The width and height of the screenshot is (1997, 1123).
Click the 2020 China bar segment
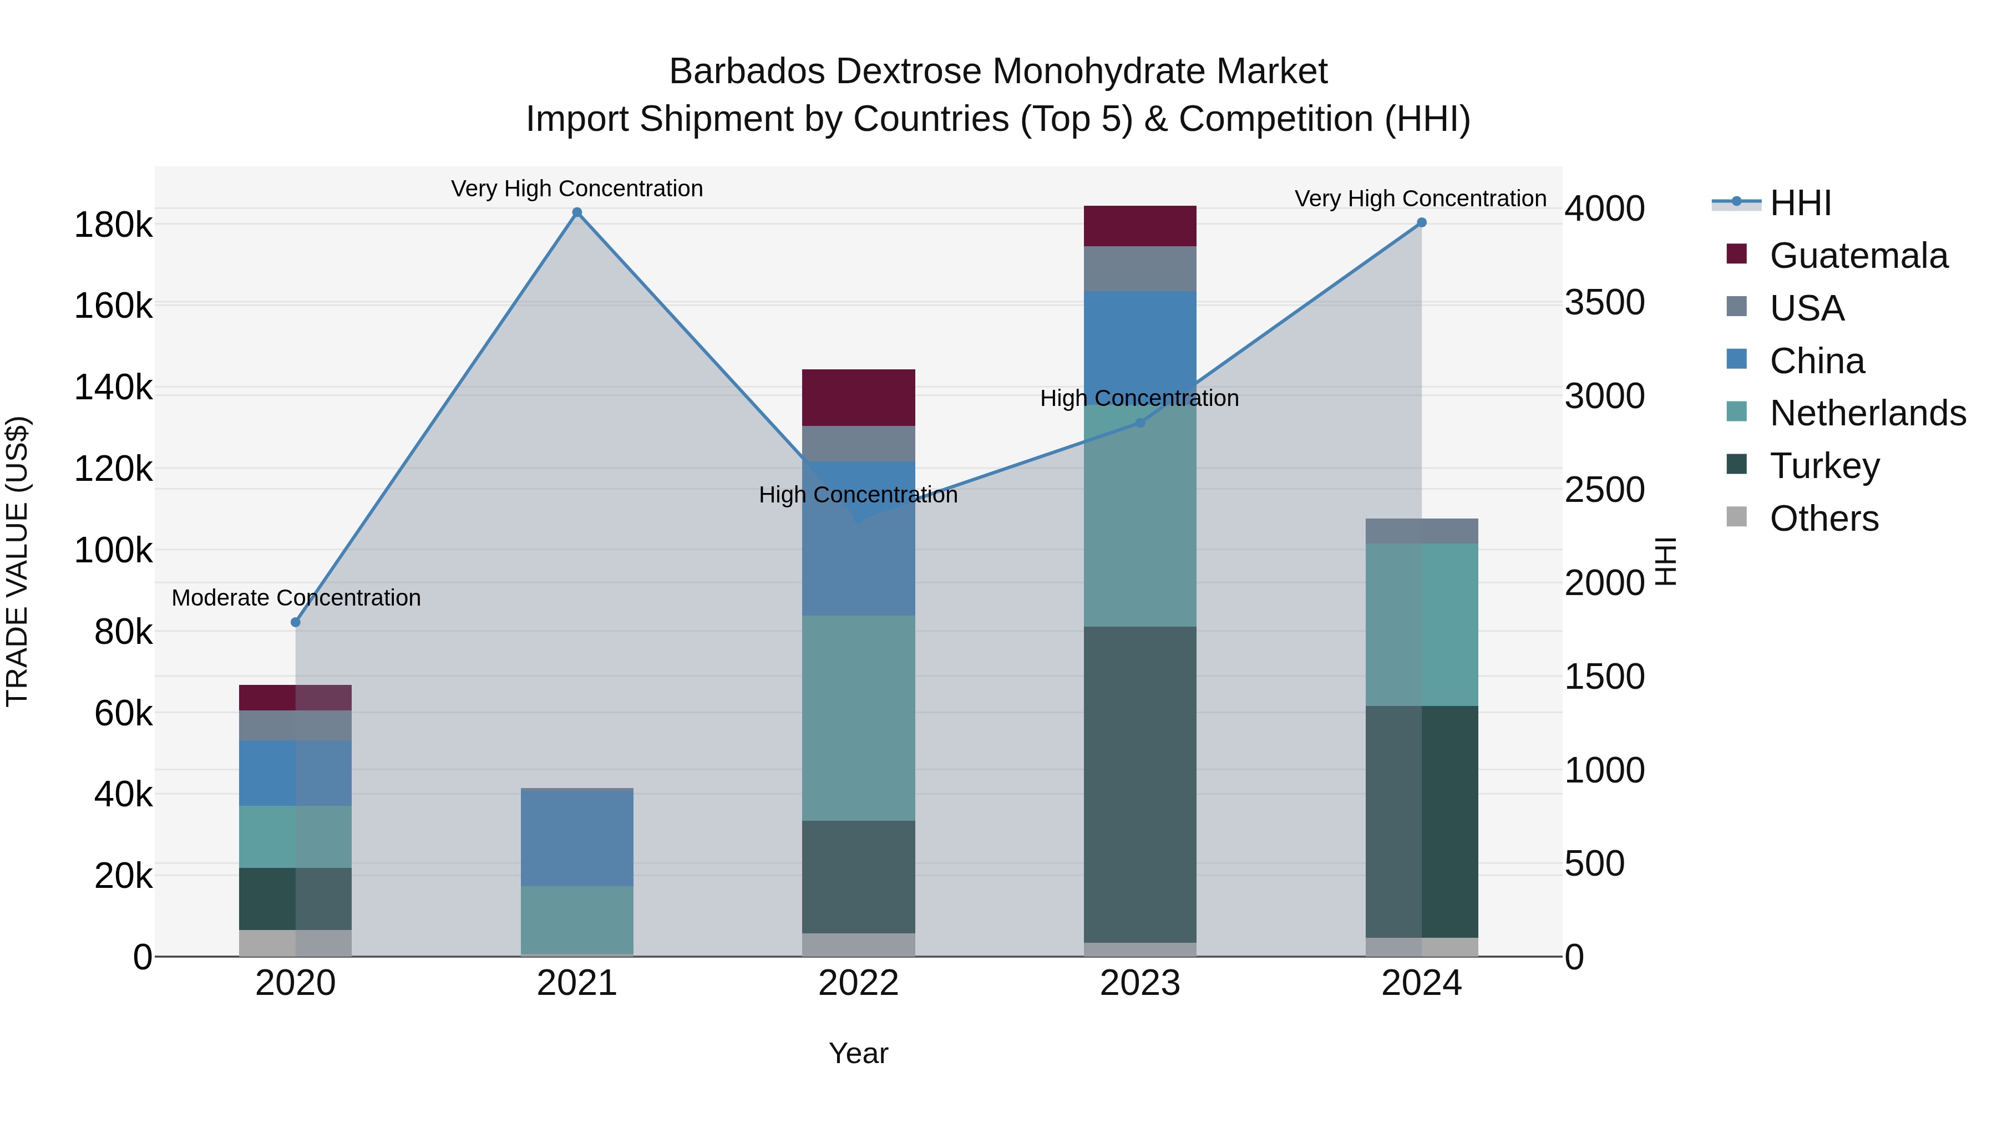[295, 774]
